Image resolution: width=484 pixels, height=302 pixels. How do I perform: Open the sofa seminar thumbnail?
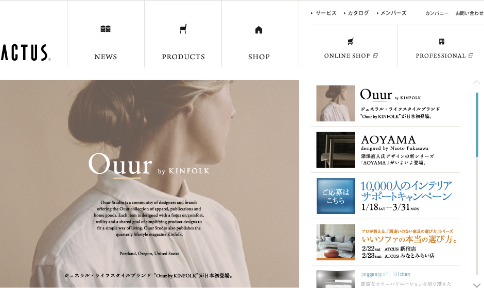336,242
